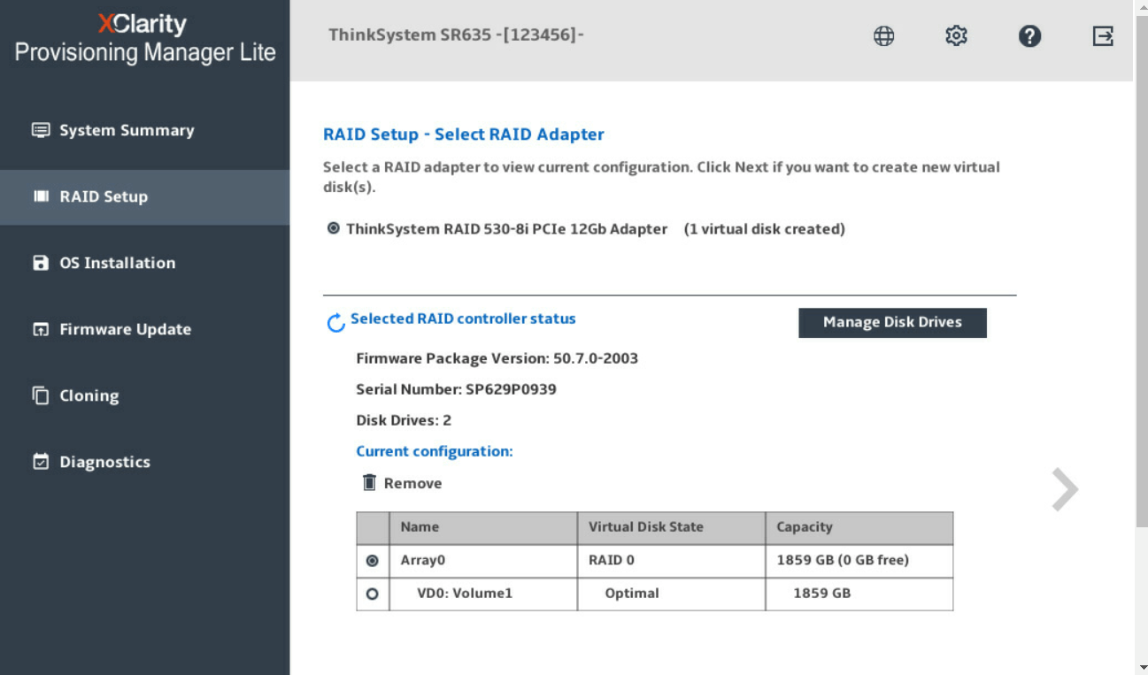Screen dimensions: 1148x675
Task: Click the Manage Disk Drives button
Action: coord(892,322)
